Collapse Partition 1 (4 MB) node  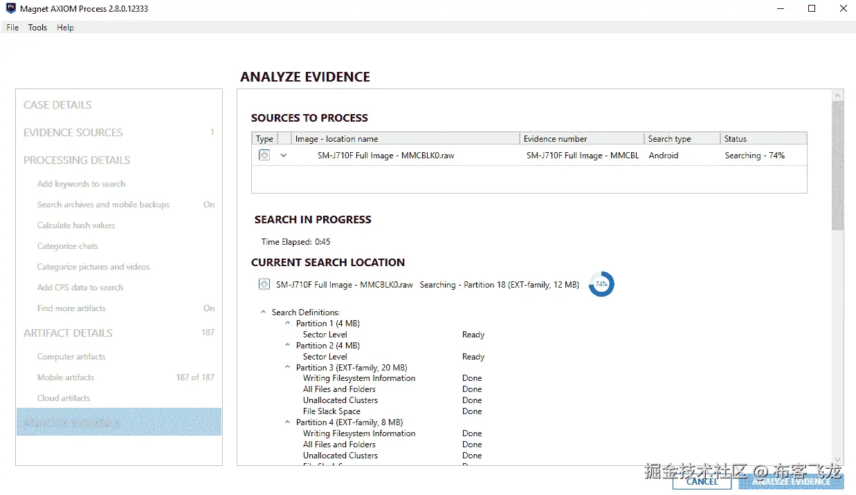(x=288, y=324)
